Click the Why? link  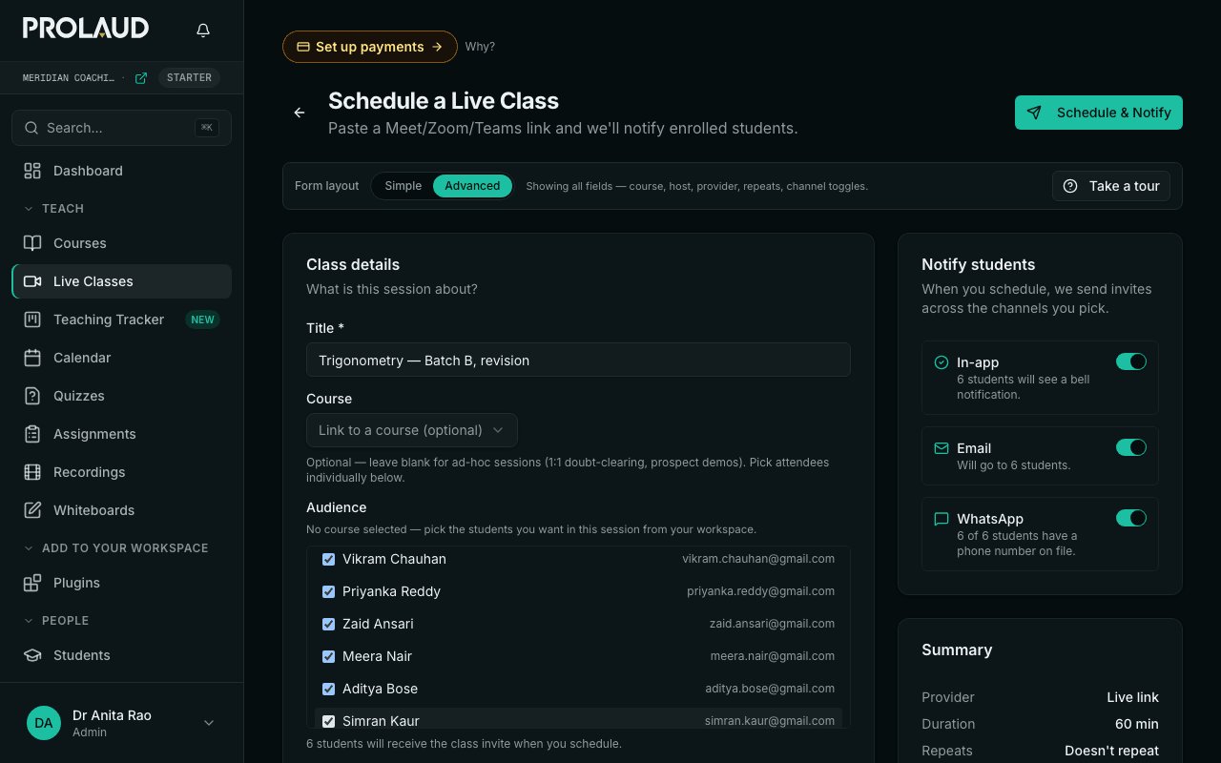tap(480, 47)
